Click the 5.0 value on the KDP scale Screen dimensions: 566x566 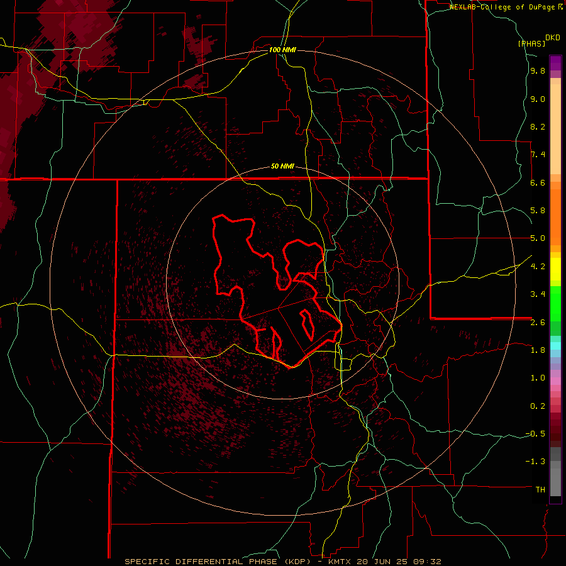coord(538,238)
